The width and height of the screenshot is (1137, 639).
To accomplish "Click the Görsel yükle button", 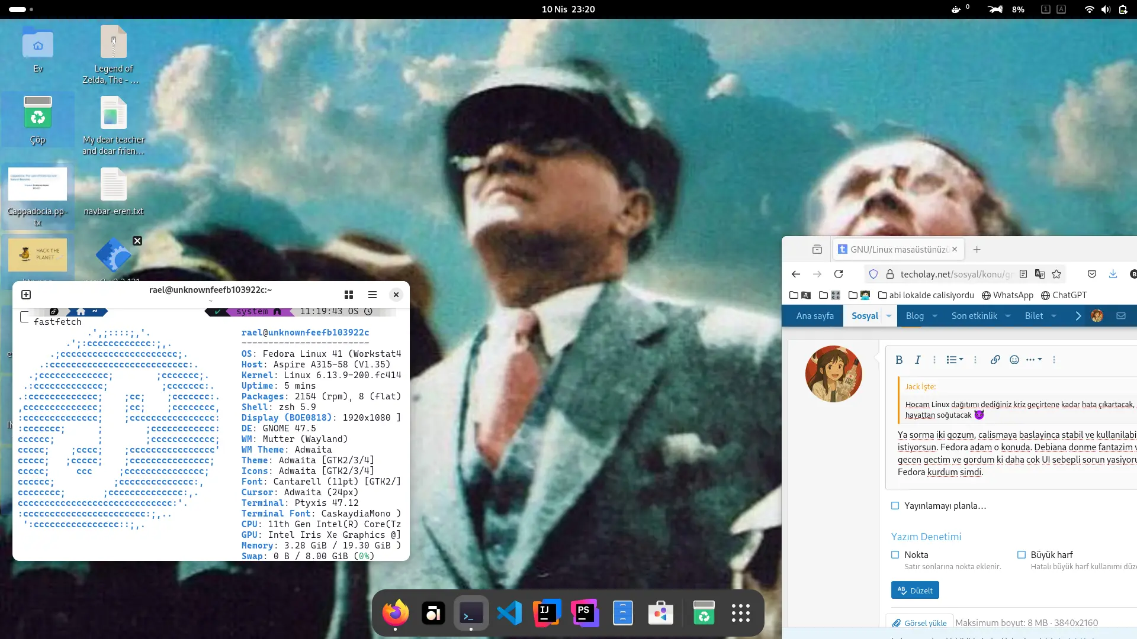I will point(920,623).
